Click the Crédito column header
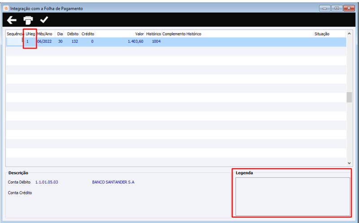The width and height of the screenshot is (359, 223). (x=88, y=34)
